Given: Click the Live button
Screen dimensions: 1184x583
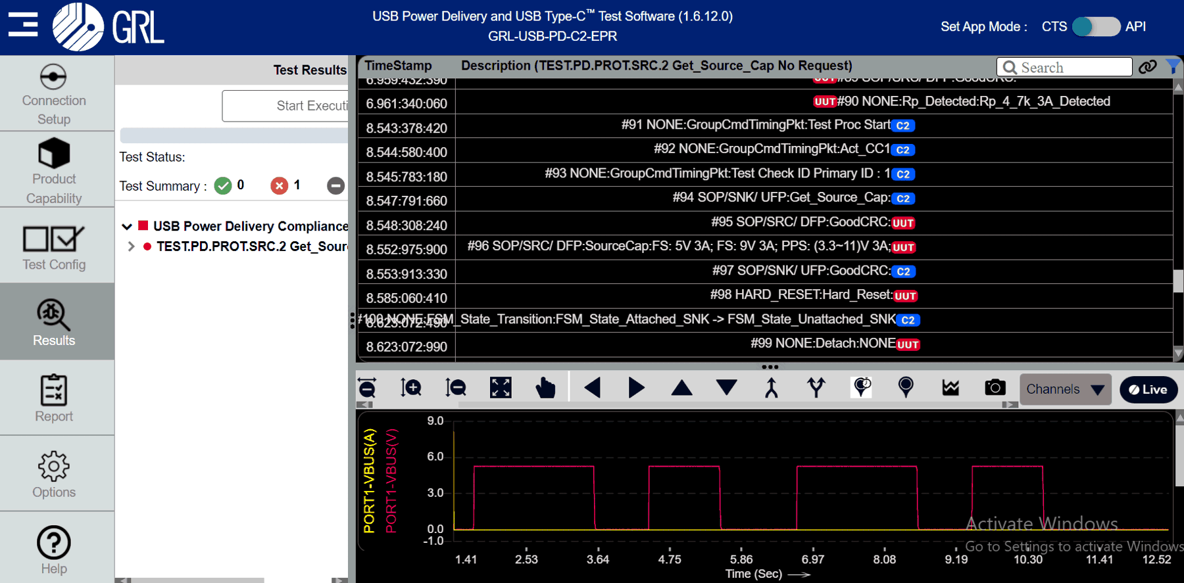Looking at the screenshot, I should coord(1148,389).
